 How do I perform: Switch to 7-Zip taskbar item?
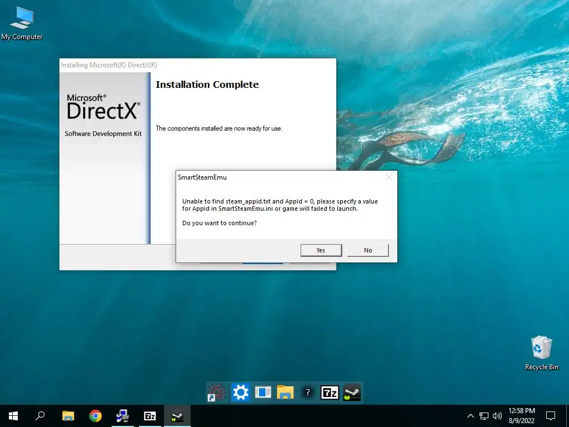pos(150,416)
